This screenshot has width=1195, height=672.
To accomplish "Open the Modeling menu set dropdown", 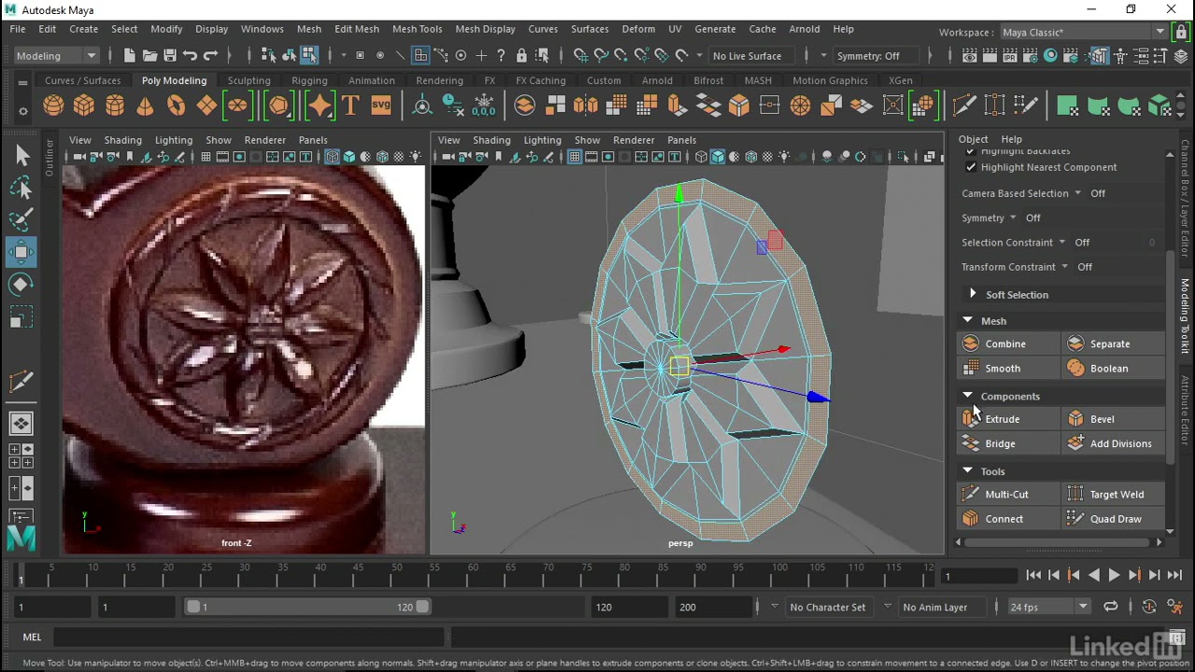I will (x=56, y=56).
